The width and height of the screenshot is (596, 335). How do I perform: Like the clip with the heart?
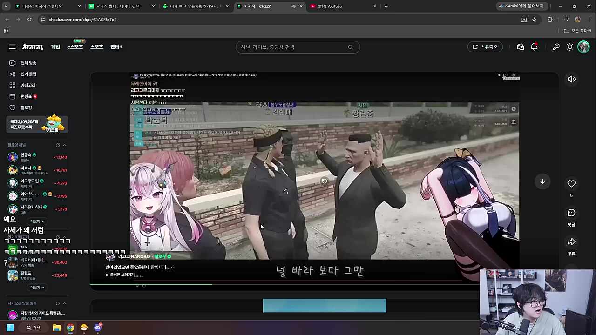571,184
